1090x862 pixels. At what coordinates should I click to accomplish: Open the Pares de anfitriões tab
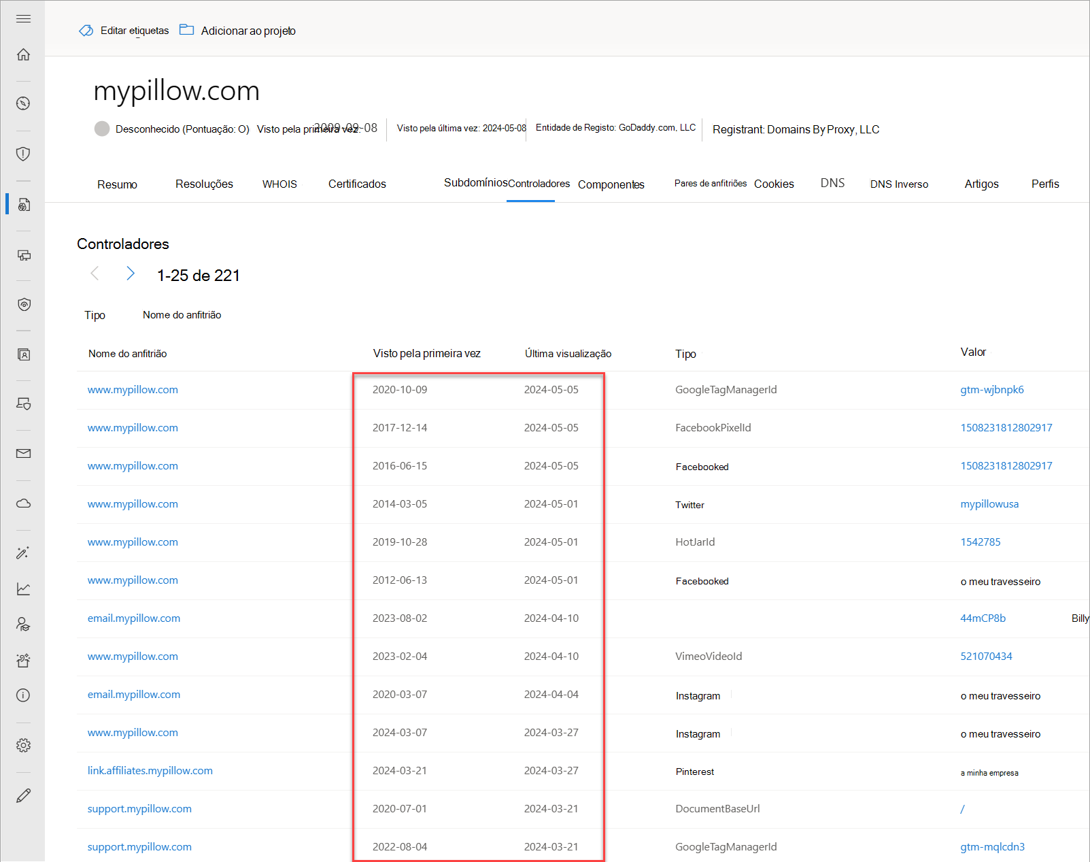click(x=711, y=183)
